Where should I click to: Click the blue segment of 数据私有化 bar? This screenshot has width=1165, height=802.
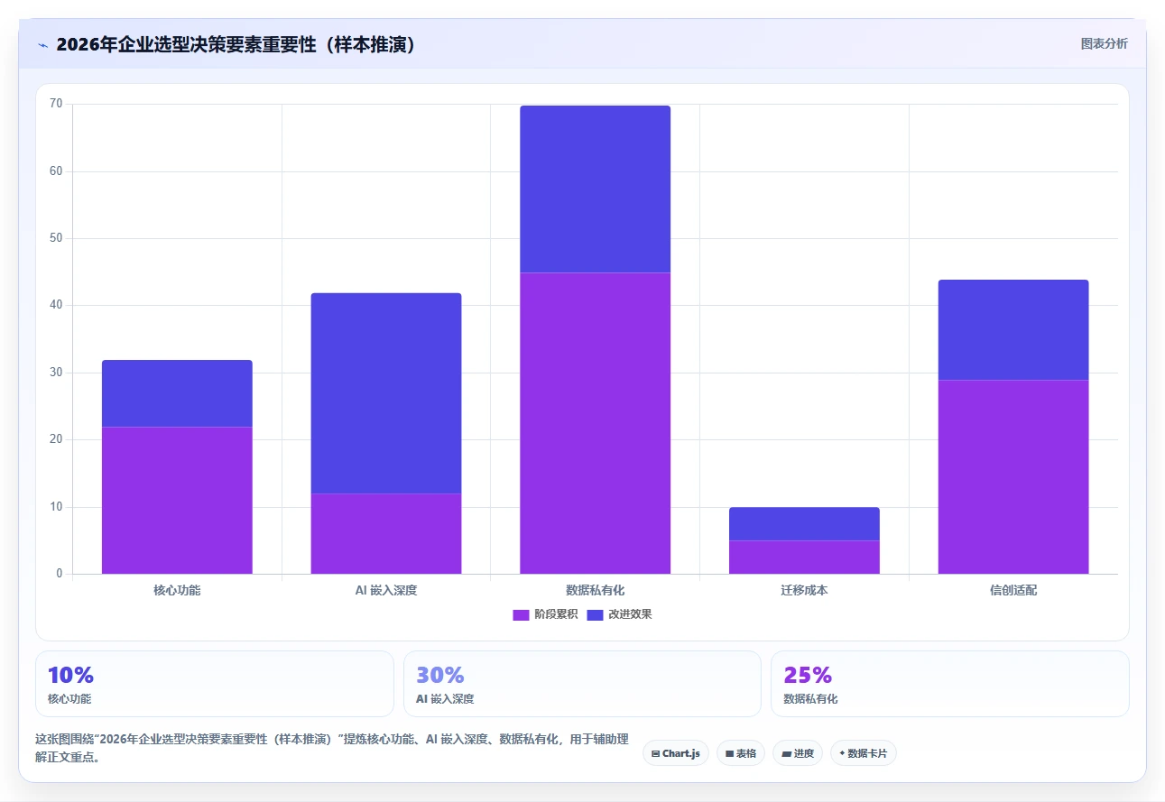pyautogui.click(x=596, y=189)
